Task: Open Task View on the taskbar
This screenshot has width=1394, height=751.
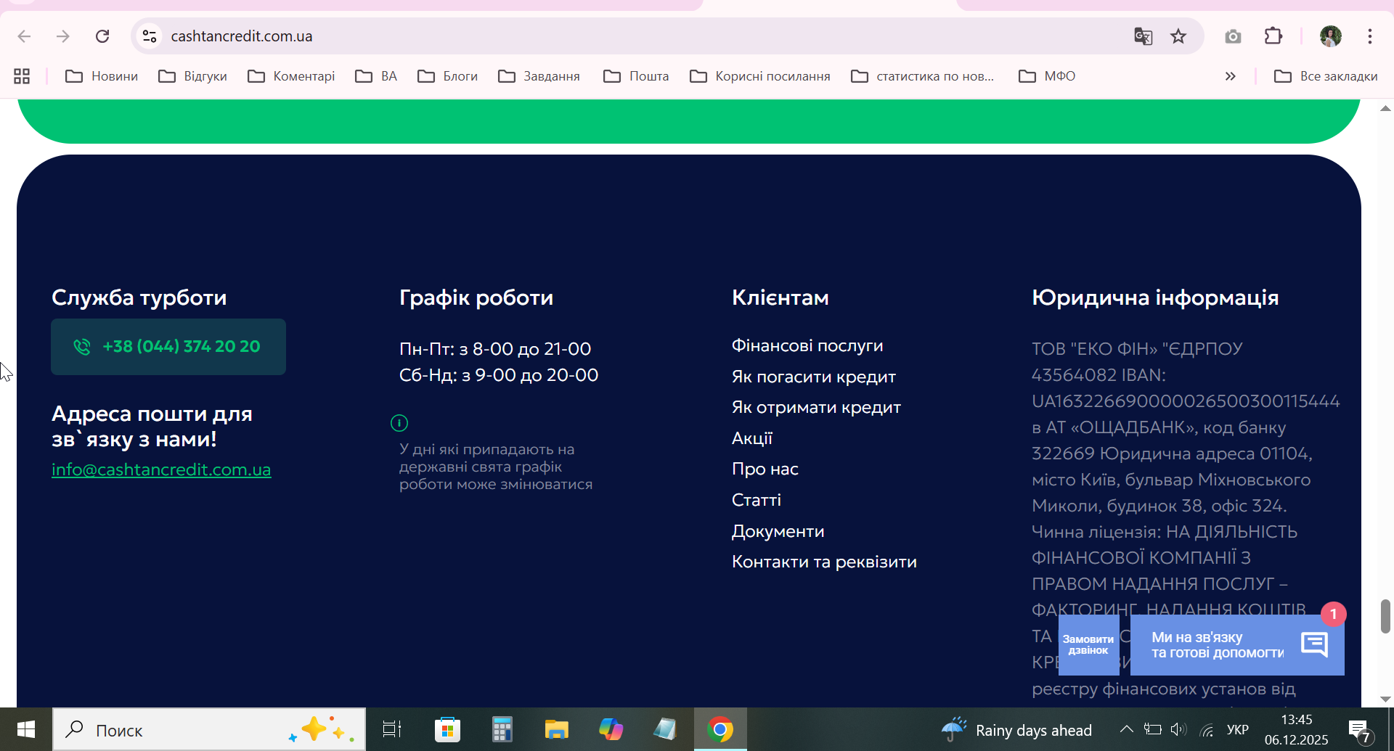Action: (x=392, y=729)
